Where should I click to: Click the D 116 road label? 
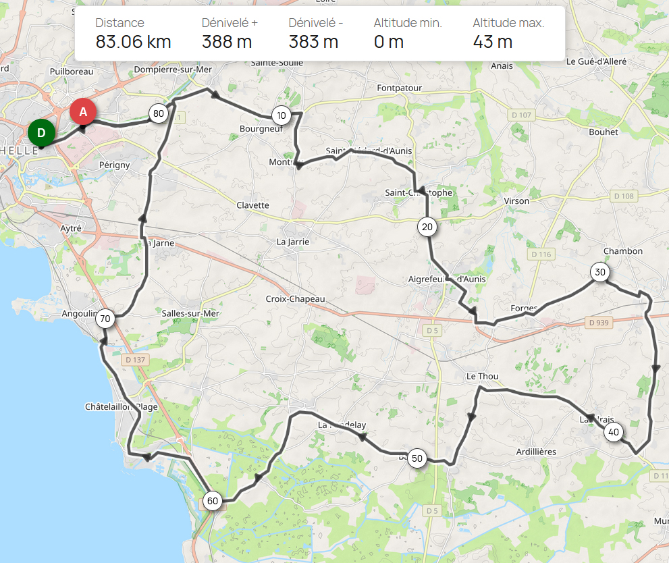click(541, 254)
